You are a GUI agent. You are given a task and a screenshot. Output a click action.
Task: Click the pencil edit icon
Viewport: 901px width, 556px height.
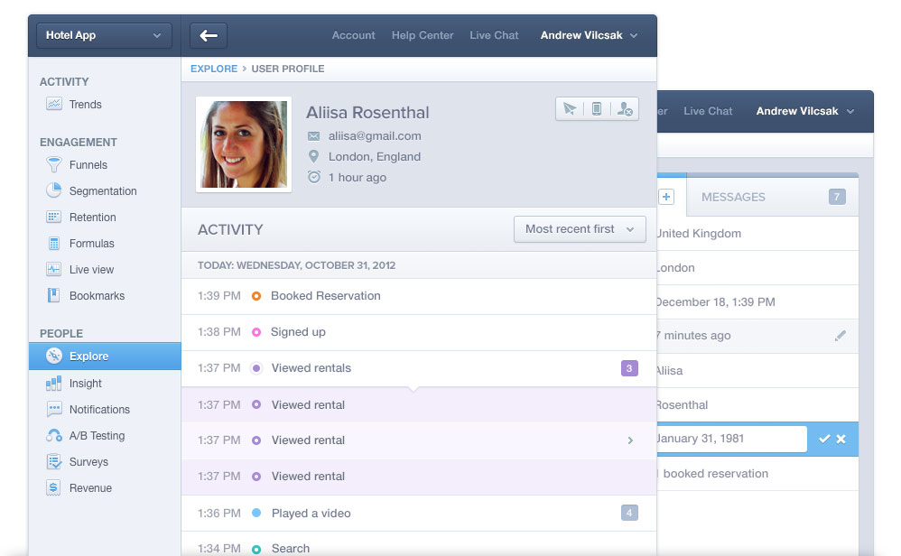point(841,336)
